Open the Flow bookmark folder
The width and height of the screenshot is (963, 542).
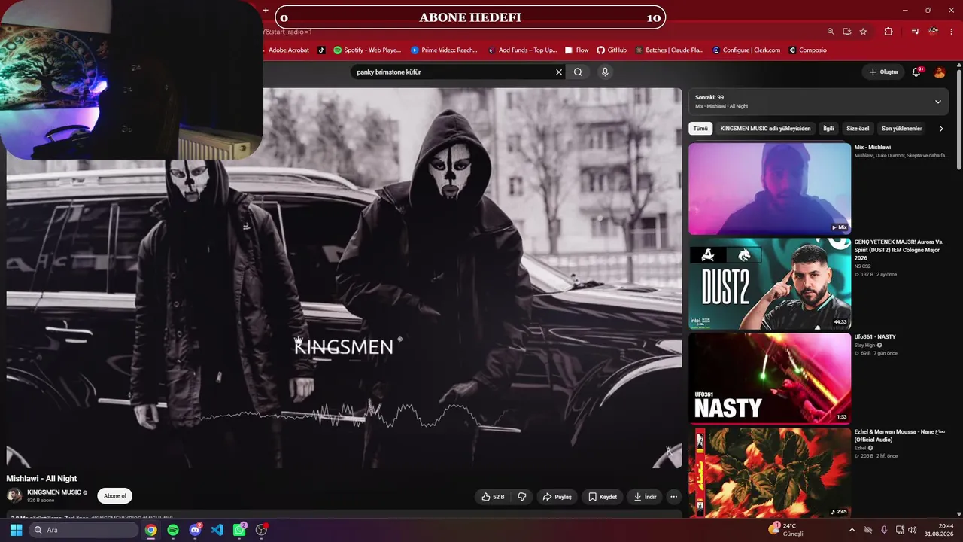tap(577, 50)
